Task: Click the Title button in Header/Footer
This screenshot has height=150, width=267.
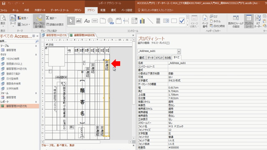Action: (215, 21)
